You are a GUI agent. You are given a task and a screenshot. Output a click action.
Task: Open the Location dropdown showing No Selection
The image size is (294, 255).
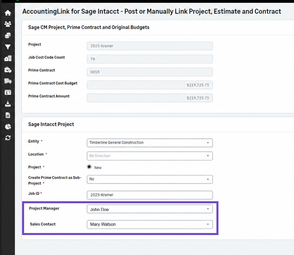tap(149, 156)
